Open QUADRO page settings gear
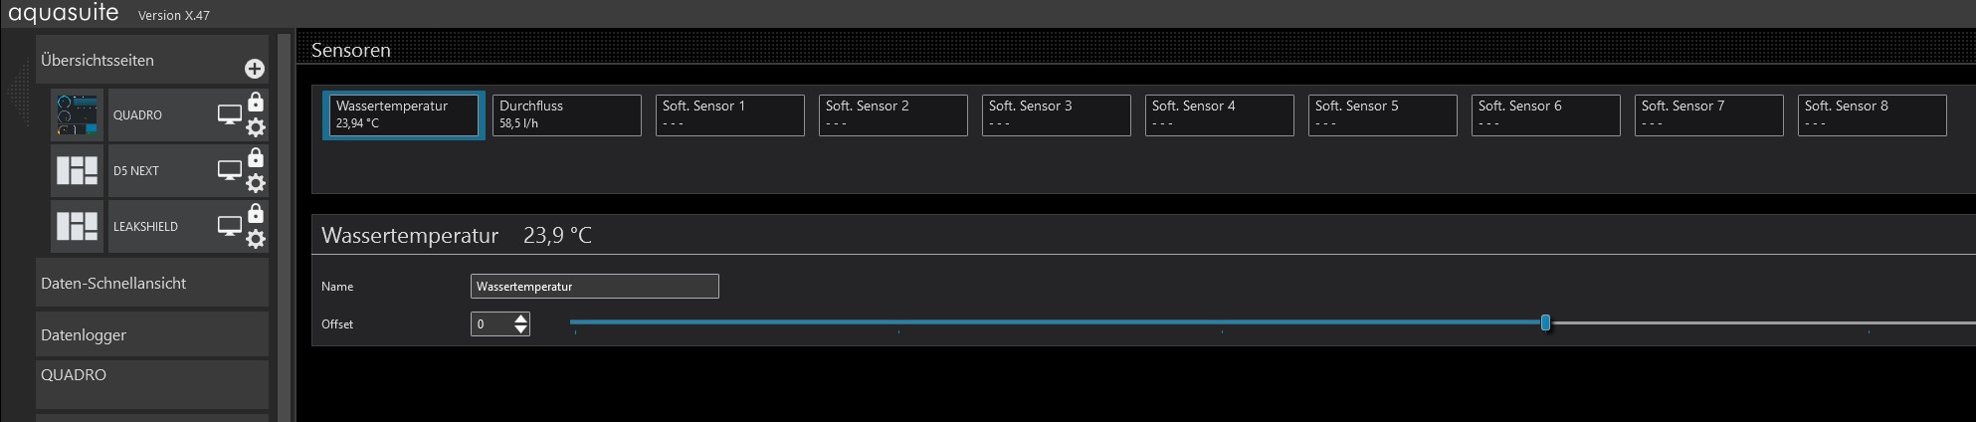 tap(256, 127)
